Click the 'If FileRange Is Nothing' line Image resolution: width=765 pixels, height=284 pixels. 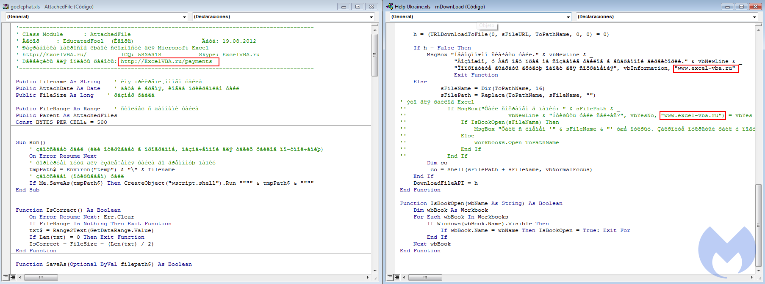click(100, 224)
